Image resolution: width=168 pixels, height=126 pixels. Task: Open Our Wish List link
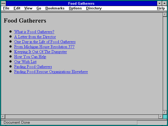(25, 62)
